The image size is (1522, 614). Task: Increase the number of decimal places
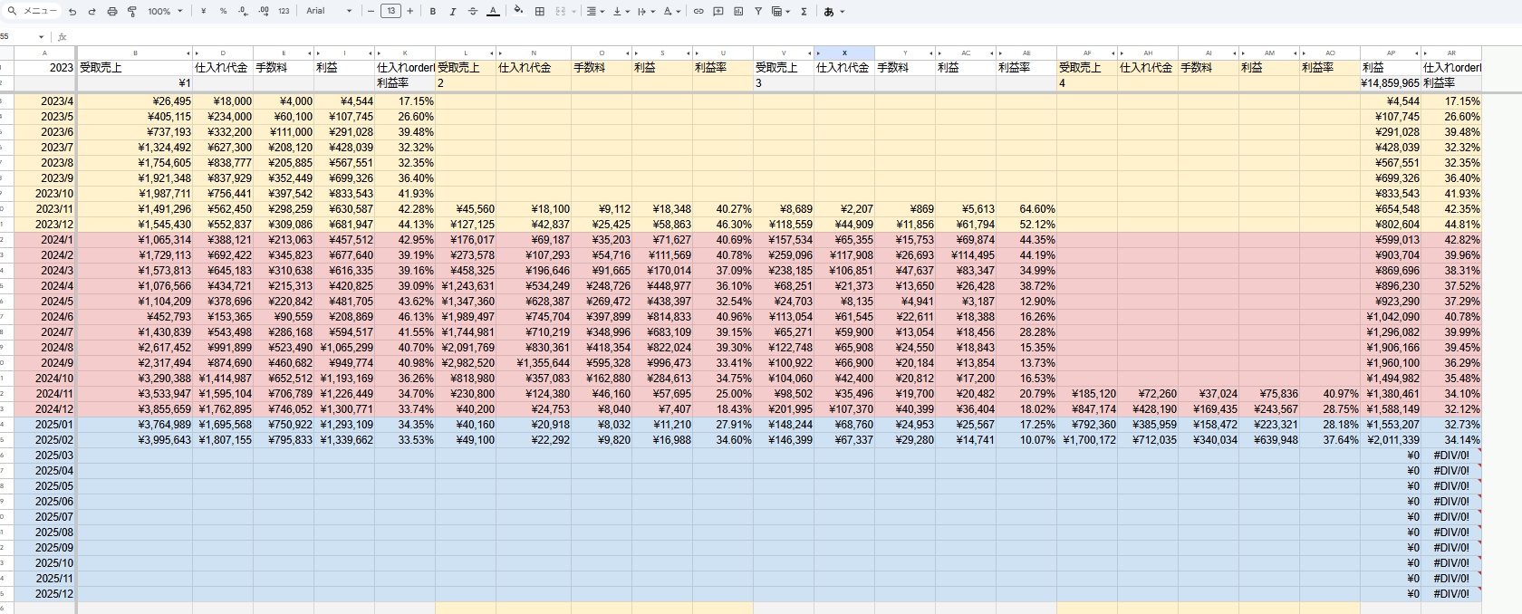click(263, 11)
